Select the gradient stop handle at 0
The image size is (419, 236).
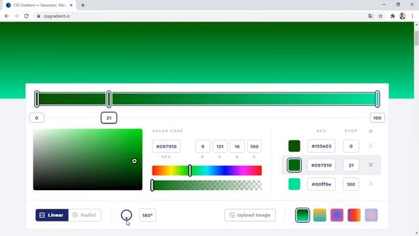(x=37, y=99)
